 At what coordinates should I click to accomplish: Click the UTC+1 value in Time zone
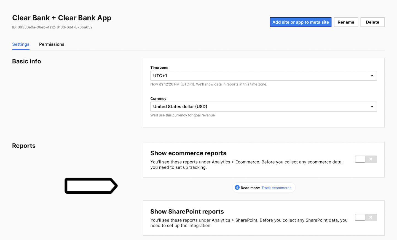pyautogui.click(x=160, y=76)
